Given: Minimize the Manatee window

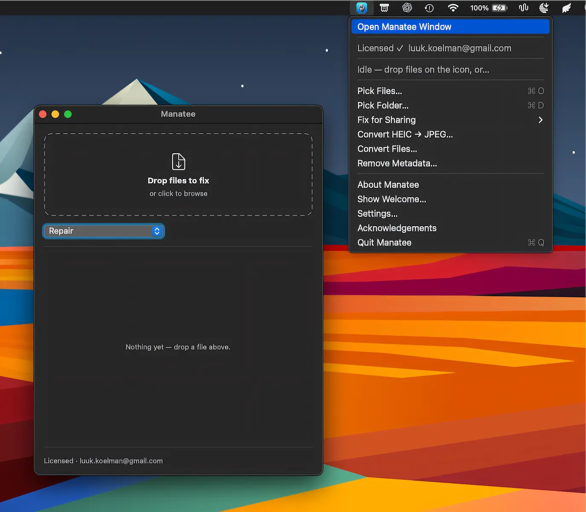Looking at the screenshot, I should tap(55, 114).
